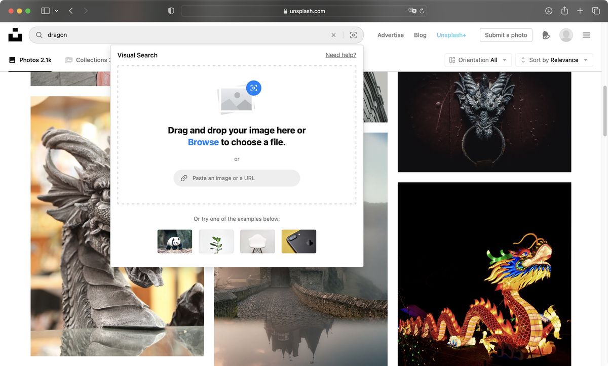Image resolution: width=608 pixels, height=366 pixels.
Task: Open the Need help? link
Action: [x=340, y=55]
